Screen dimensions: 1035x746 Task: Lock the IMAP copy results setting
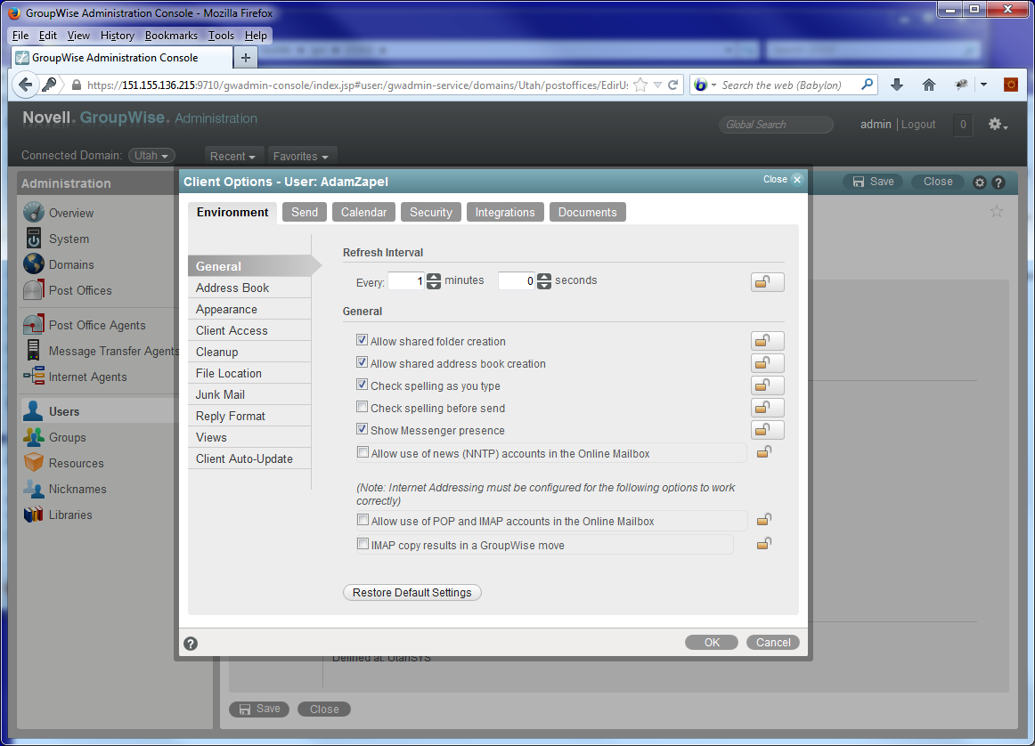click(763, 544)
